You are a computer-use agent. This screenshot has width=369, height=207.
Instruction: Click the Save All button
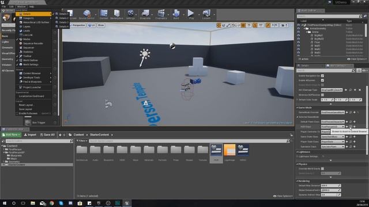(x=47, y=135)
